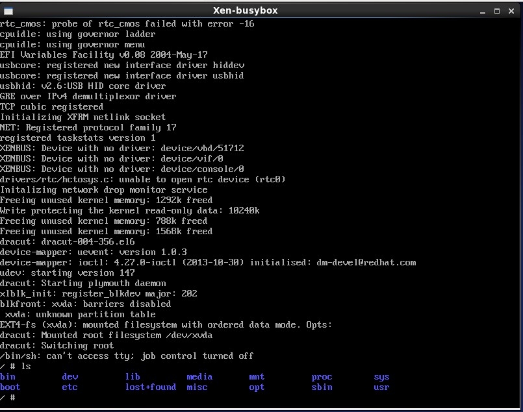Click the 'etc' directory name
This screenshot has width=523, height=412.
tap(70, 387)
